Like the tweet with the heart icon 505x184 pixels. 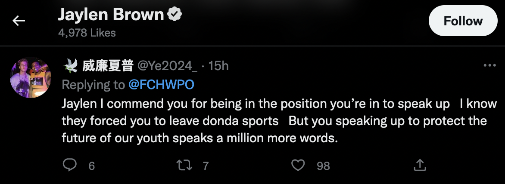(298, 165)
